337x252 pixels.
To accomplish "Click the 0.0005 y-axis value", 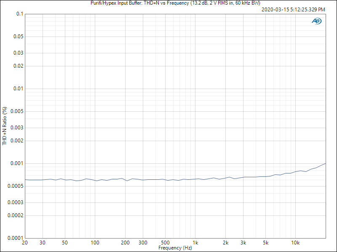I will [x=15, y=186].
